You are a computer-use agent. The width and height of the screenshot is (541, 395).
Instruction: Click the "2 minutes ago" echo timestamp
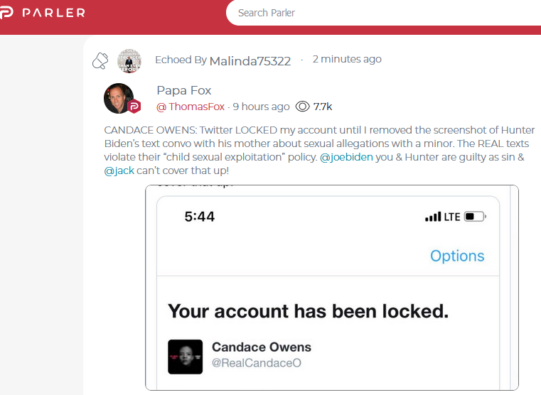pos(347,60)
